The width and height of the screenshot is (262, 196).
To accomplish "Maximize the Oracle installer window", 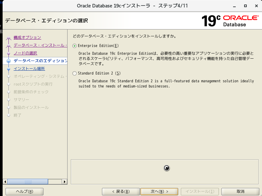I will (245, 6).
